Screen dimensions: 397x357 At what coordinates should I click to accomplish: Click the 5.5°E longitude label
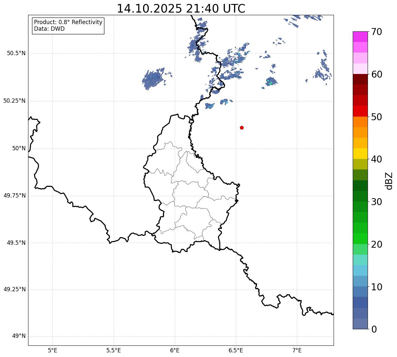click(114, 350)
